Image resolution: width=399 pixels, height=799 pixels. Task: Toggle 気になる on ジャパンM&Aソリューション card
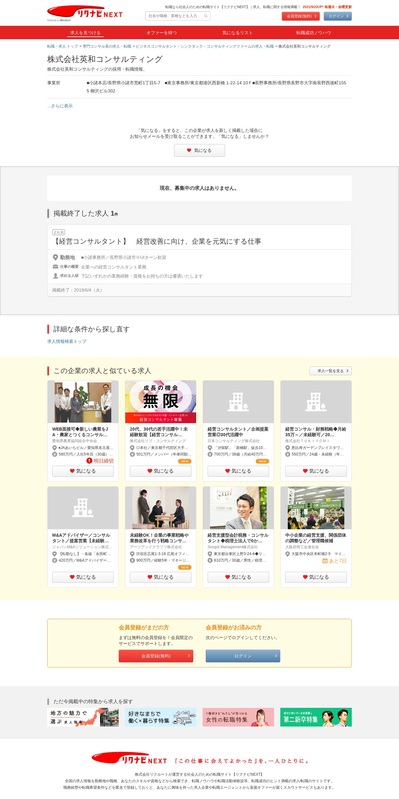coord(83,577)
